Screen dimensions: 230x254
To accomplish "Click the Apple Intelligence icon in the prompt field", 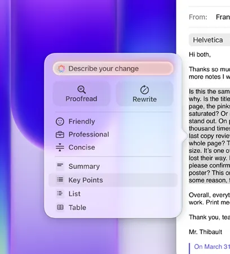I will tap(61, 69).
